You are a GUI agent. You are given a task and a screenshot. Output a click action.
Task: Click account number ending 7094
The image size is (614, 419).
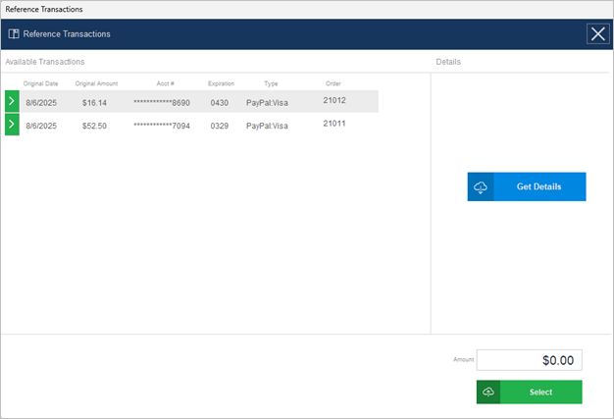162,126
